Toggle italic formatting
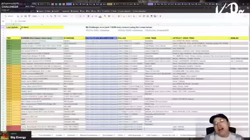The height and width of the screenshot is (140, 250). (x=92, y=16)
